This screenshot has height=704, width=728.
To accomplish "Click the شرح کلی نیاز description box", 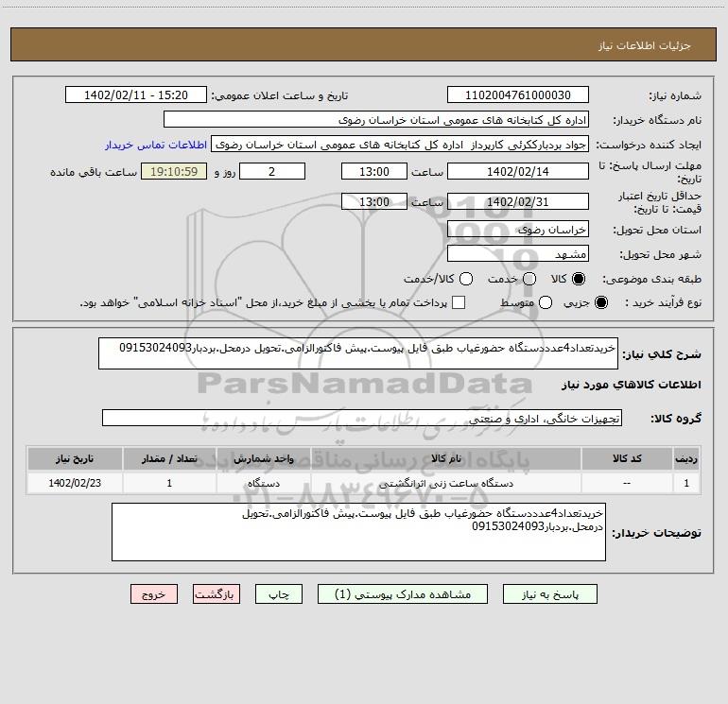I will click(358, 353).
